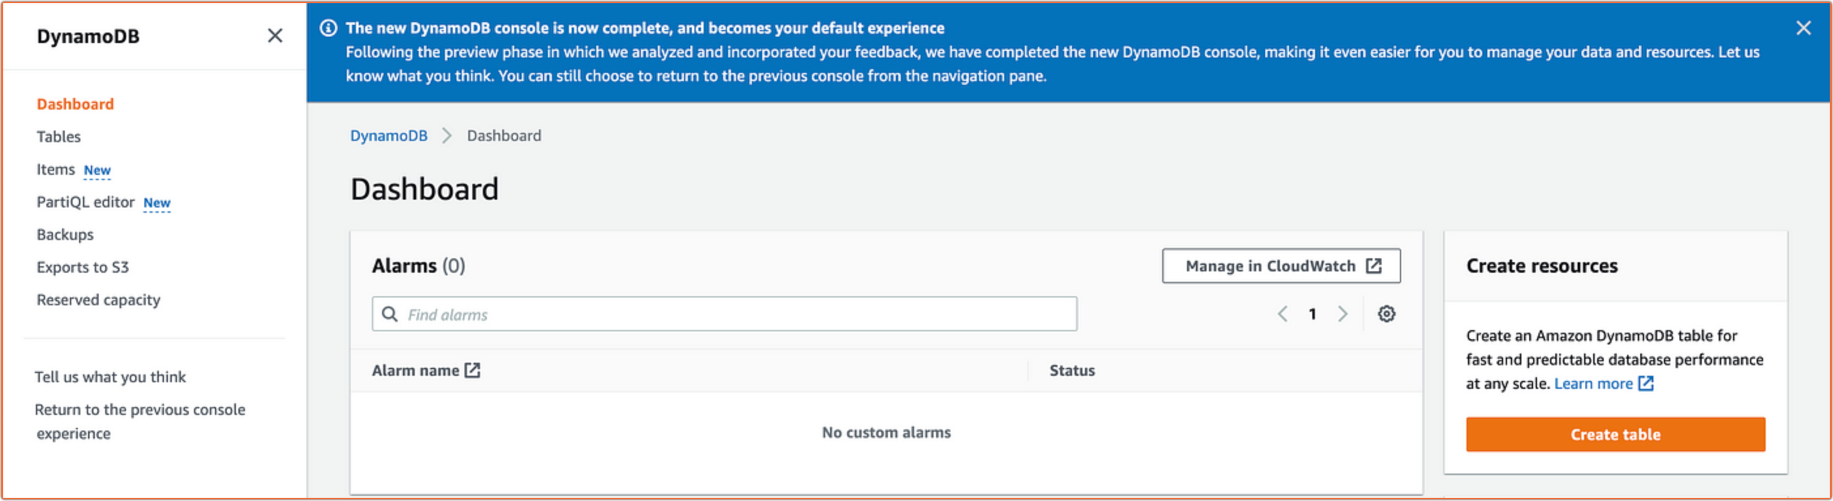The image size is (1833, 501).
Task: Open Exports to S3
Action: click(x=82, y=267)
